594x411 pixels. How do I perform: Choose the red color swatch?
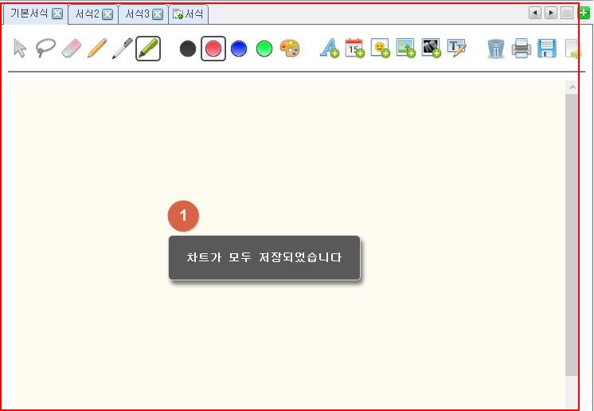click(x=213, y=49)
